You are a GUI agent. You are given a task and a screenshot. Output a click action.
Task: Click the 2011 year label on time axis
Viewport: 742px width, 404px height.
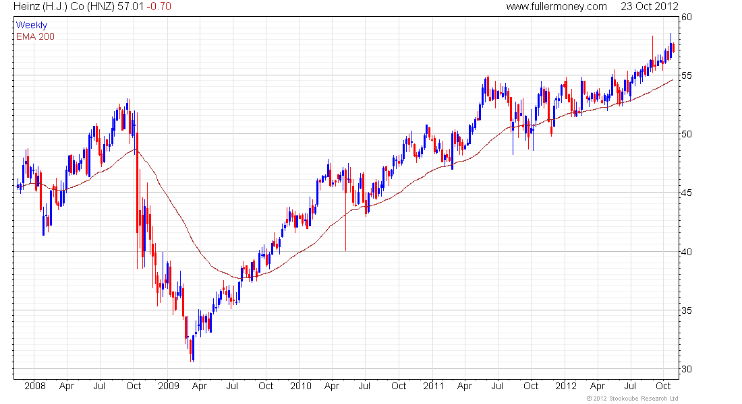coord(434,386)
